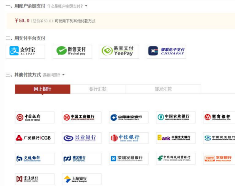This screenshot has height=186, width=235.
Task: Select Bank of China logo
Action: tap(35, 117)
